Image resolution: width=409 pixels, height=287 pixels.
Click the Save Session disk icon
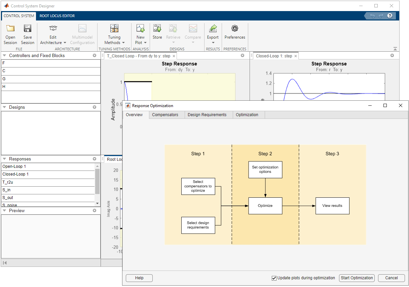pyautogui.click(x=28, y=29)
